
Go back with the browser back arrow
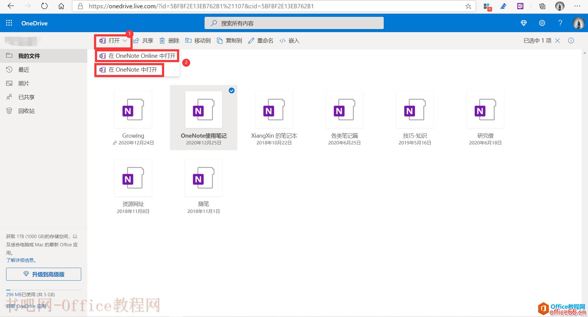point(11,6)
